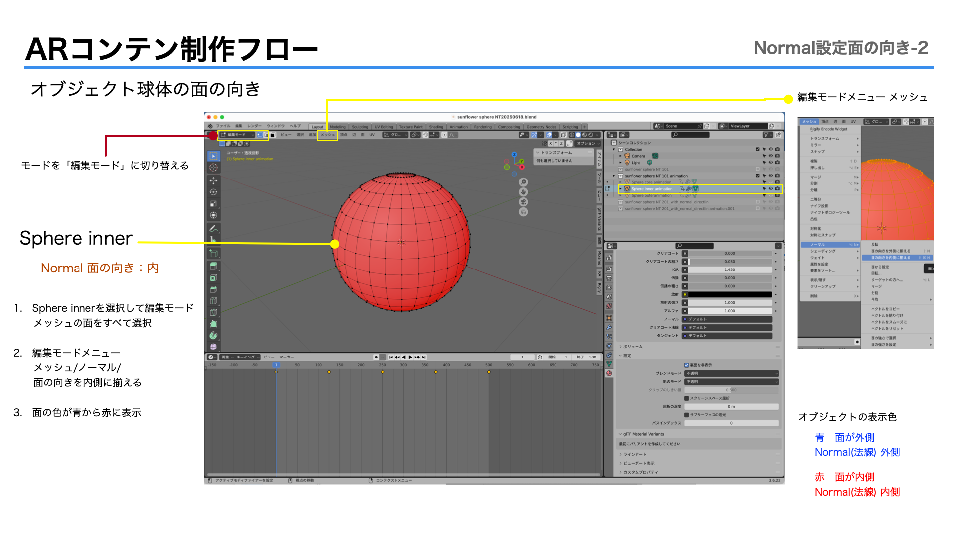Click the outliner filter funnel icon
The width and height of the screenshot is (954, 537).
point(766,135)
